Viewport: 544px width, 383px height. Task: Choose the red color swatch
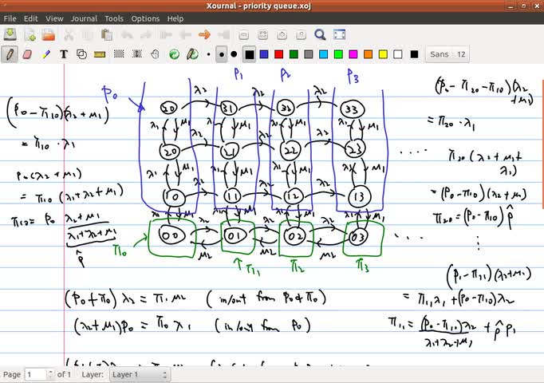279,54
